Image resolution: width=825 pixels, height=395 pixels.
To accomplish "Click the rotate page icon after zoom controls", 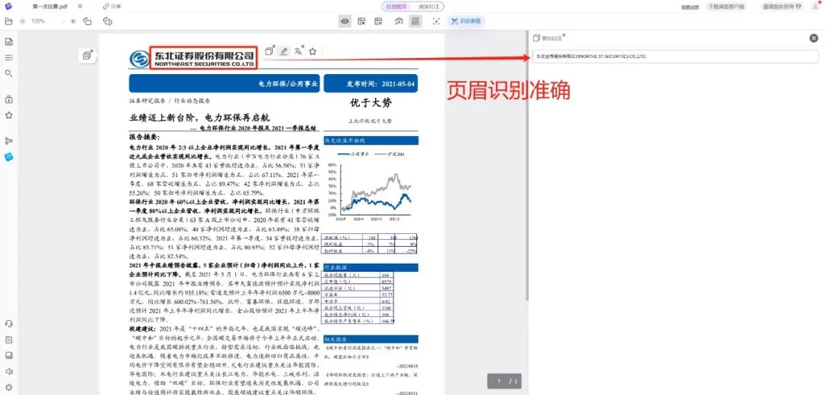I will click(87, 21).
